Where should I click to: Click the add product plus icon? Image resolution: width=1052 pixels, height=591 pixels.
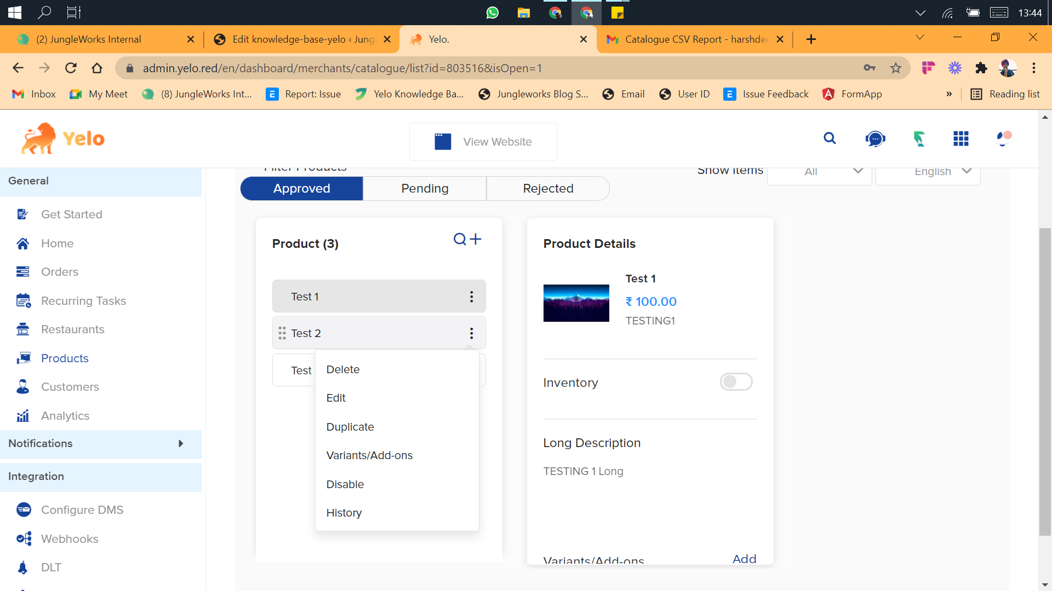476,239
